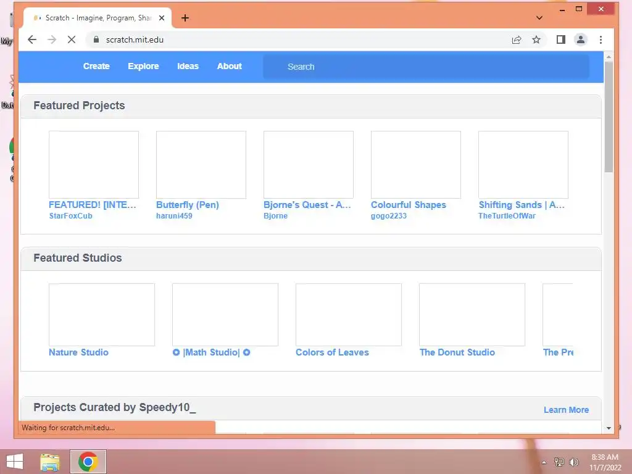
Task: Open Chrome three-dot menu
Action: tap(601, 39)
